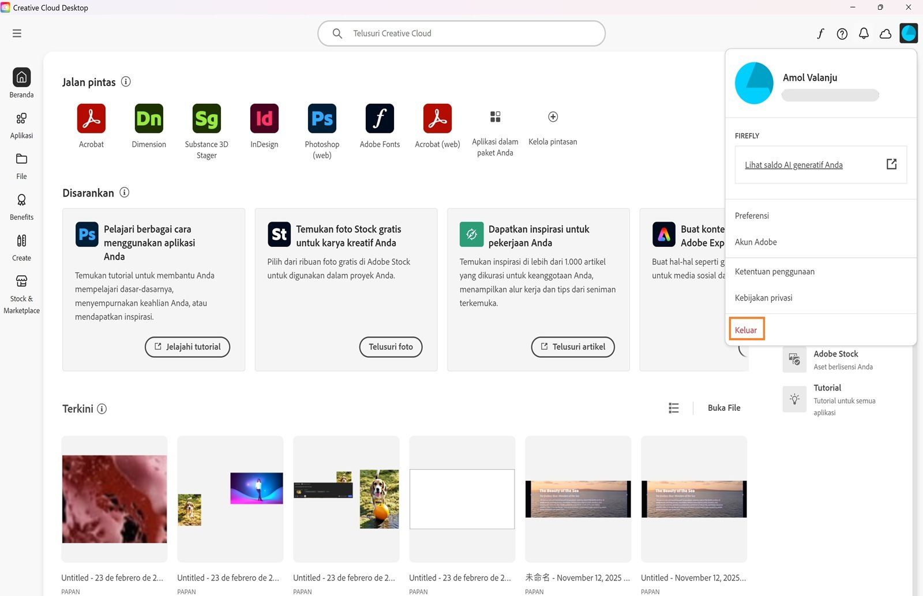Show info for Terkini
923x596 pixels.
coord(102,408)
